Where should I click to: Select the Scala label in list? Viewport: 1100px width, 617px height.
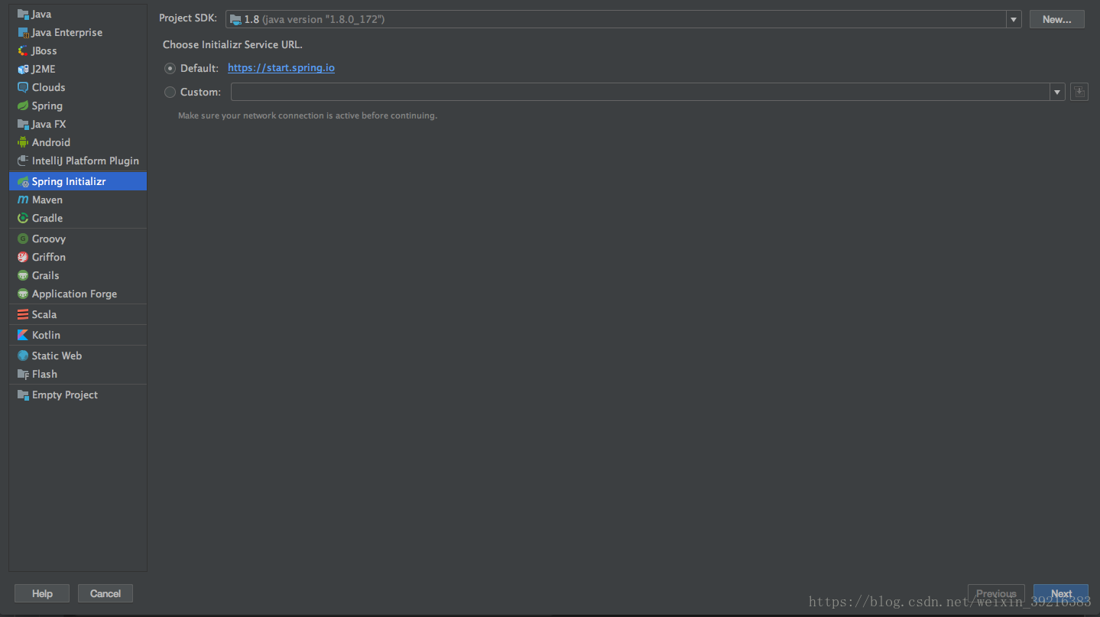pyautogui.click(x=44, y=315)
